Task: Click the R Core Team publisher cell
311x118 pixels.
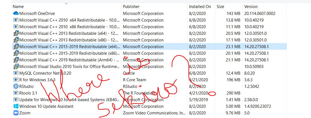Action: [135, 80]
